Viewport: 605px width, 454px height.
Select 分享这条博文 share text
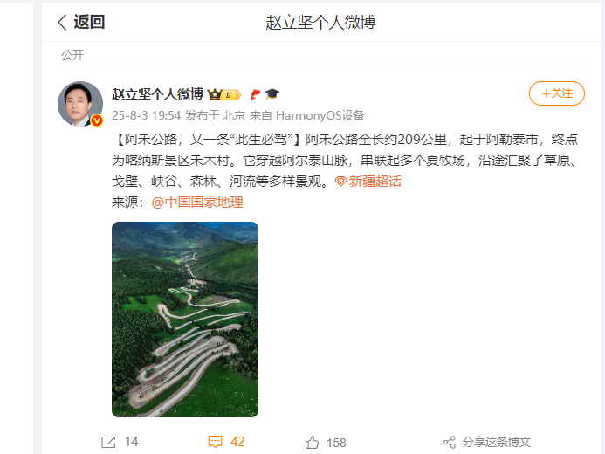(497, 442)
